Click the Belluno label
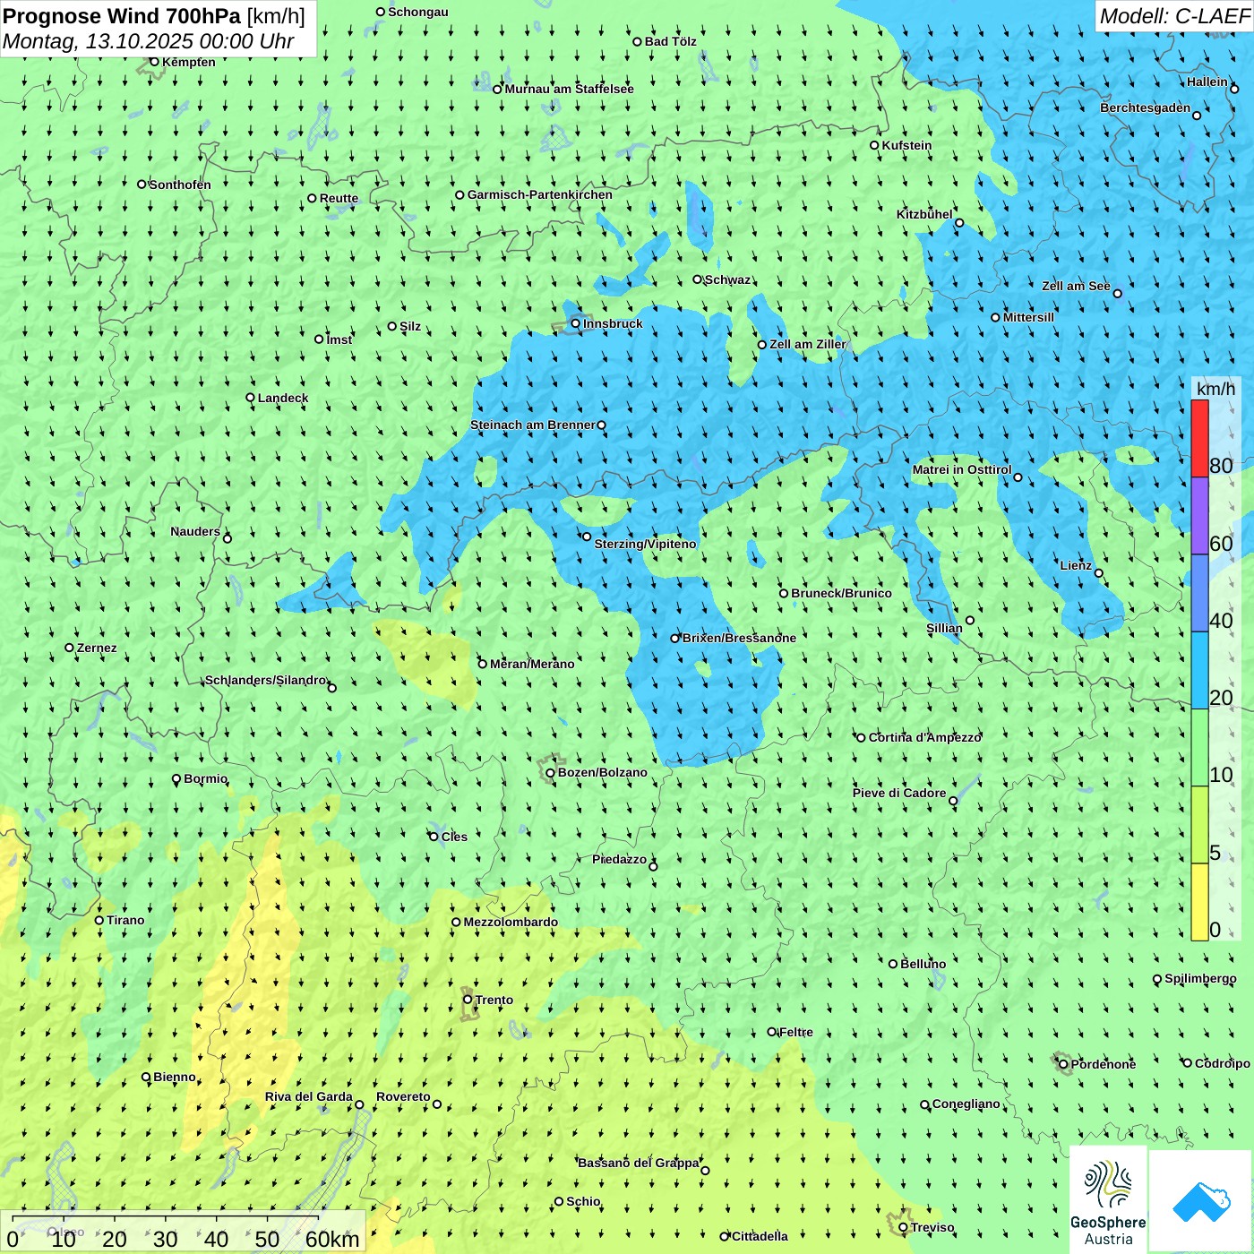The width and height of the screenshot is (1254, 1254). [923, 964]
